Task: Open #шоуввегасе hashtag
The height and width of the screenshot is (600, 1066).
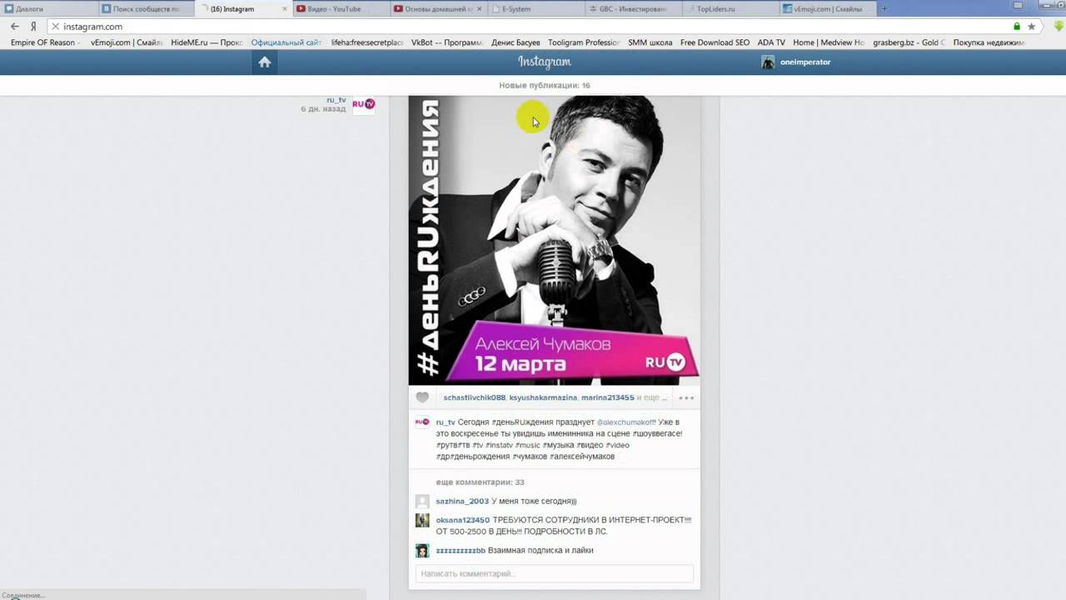Action: (657, 434)
